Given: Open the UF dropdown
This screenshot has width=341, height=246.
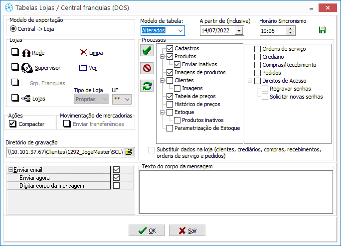Looking at the screenshot, I should pyautogui.click(x=127, y=99).
